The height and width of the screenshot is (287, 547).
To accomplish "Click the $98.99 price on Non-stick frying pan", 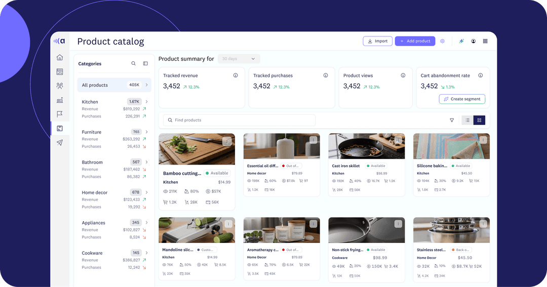I will [380, 258].
